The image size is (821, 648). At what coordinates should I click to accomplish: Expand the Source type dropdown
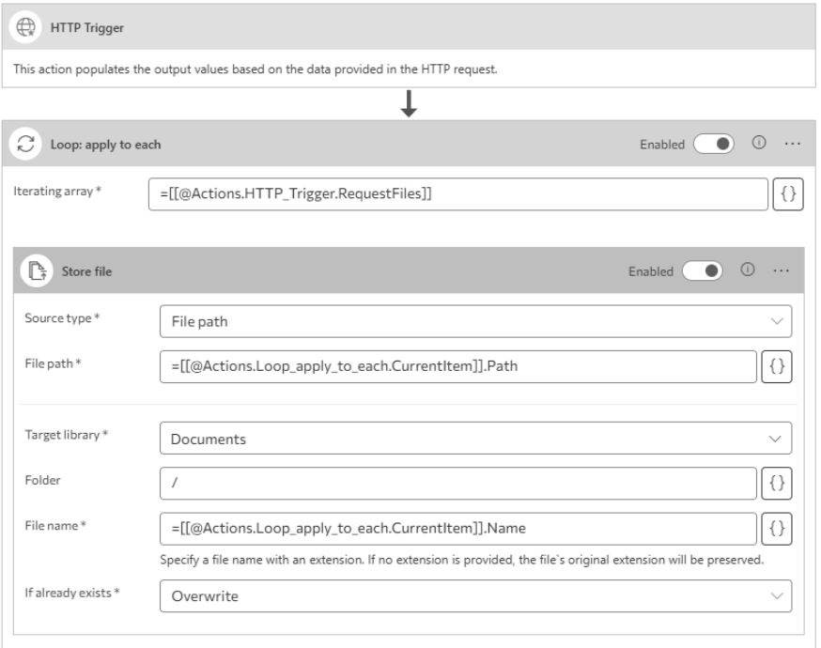click(x=475, y=320)
